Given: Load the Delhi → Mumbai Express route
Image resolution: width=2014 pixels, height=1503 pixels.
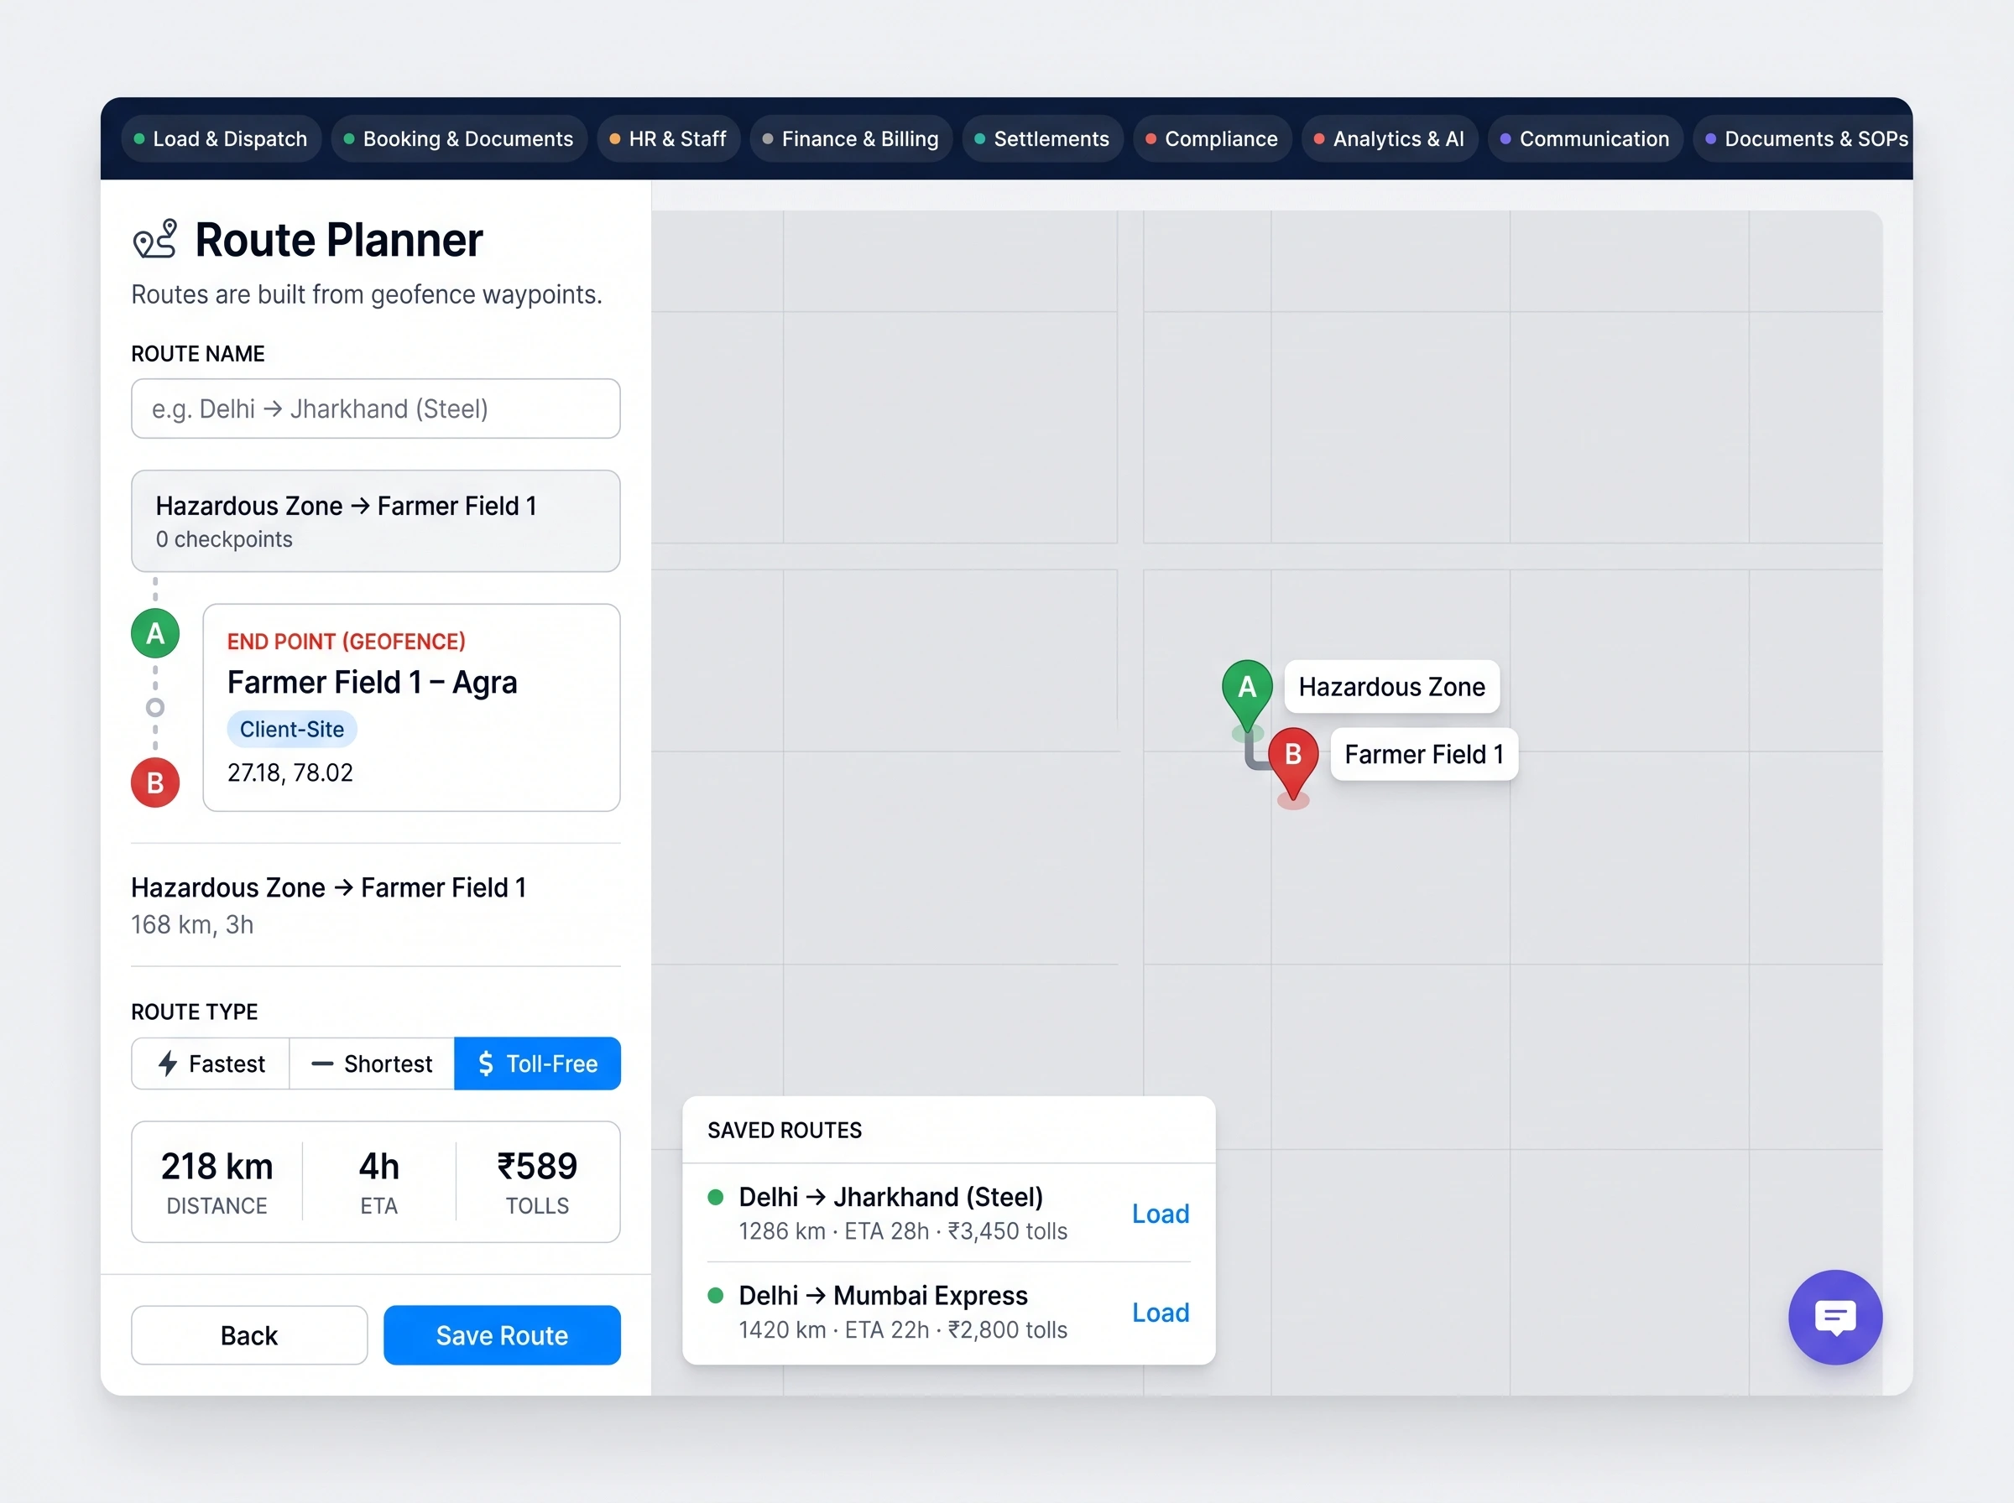Looking at the screenshot, I should pyautogui.click(x=1161, y=1312).
